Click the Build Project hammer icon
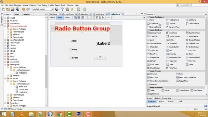The height and width of the screenshot is (117, 208). [62, 9]
